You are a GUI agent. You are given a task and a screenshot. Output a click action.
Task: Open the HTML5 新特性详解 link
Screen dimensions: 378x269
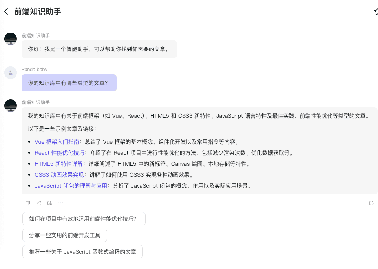pos(58,164)
